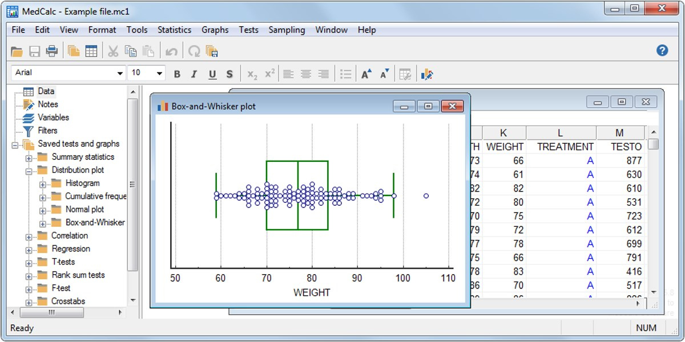Click the Print icon in toolbar
Screen dimensions: 685x342
[x=52, y=51]
